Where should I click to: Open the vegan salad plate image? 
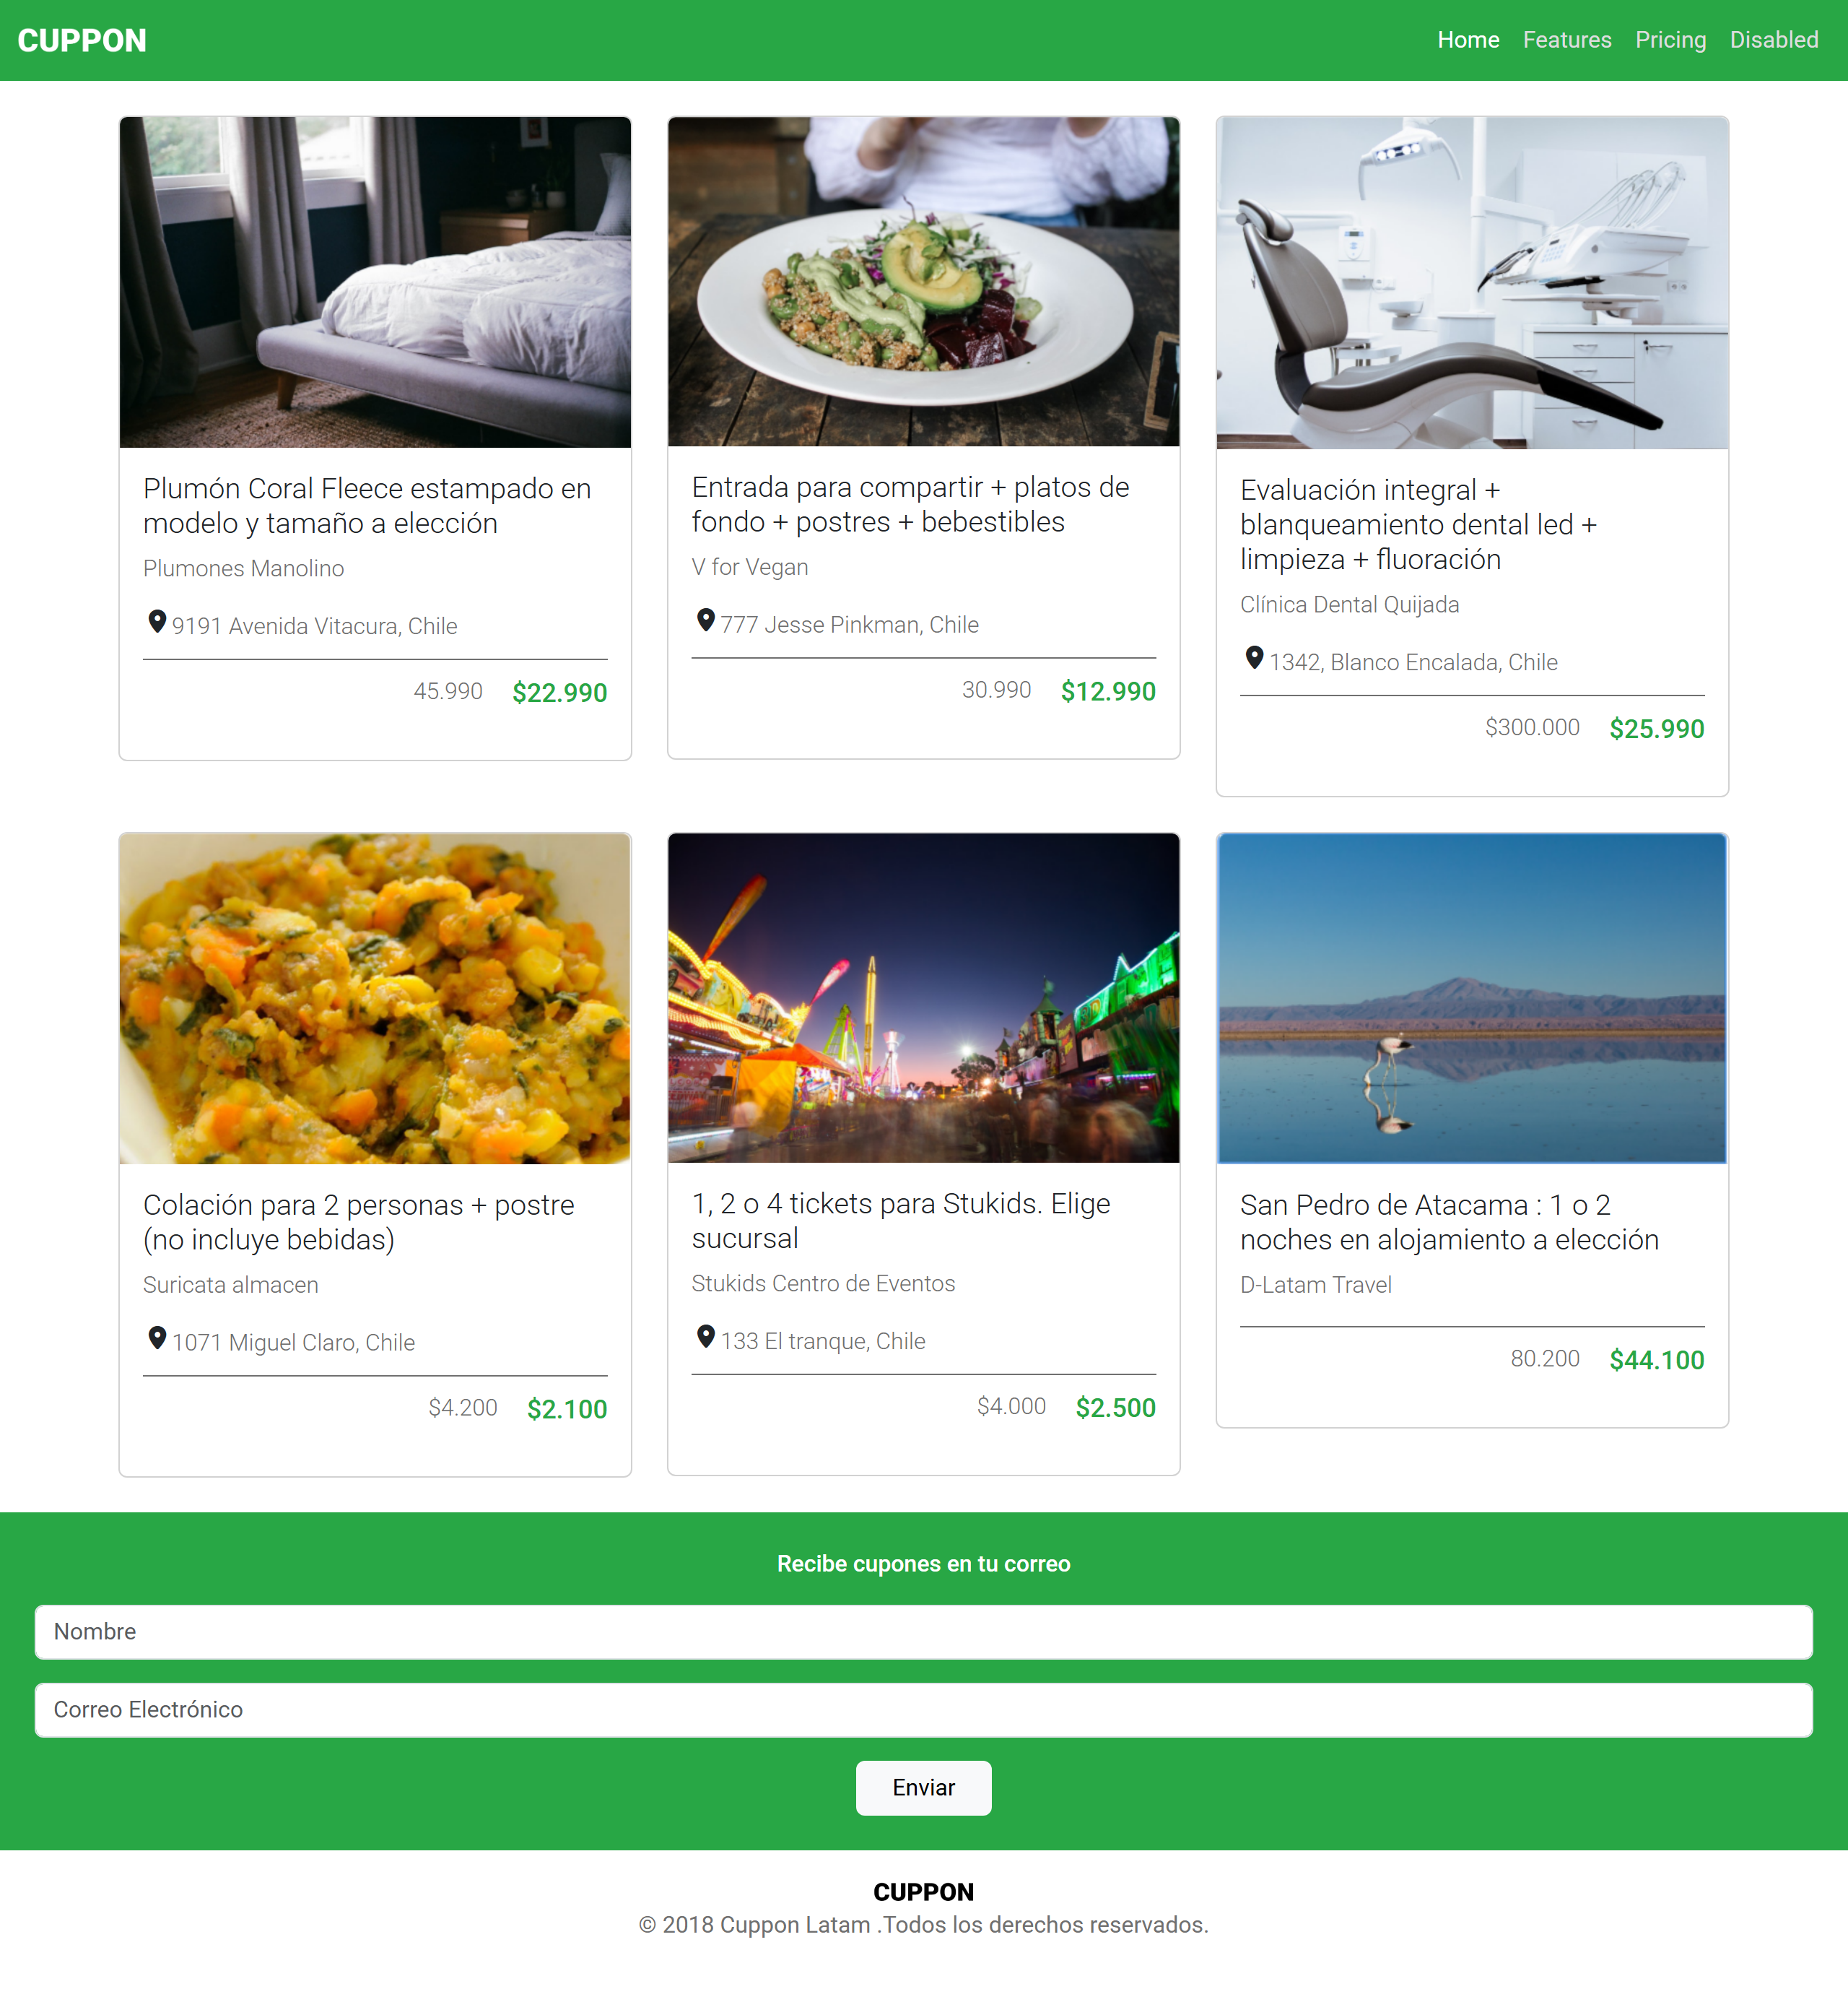pyautogui.click(x=923, y=281)
